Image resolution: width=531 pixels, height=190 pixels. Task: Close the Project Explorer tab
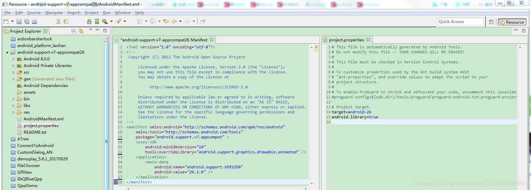click(x=45, y=31)
